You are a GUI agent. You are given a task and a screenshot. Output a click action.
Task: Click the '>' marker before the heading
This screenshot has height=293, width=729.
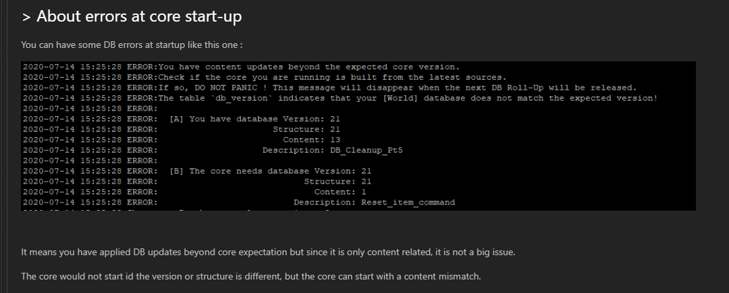coord(26,17)
